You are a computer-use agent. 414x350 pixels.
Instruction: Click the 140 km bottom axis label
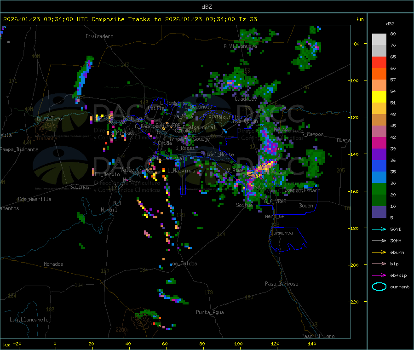pyautogui.click(x=312, y=344)
